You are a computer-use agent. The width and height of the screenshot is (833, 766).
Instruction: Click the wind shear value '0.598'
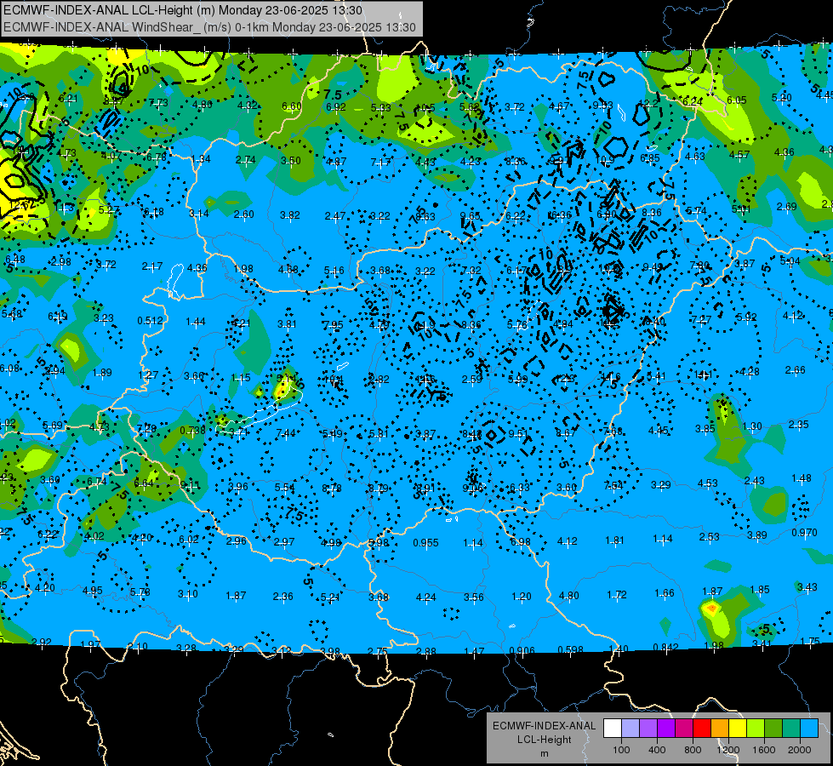[x=570, y=649]
